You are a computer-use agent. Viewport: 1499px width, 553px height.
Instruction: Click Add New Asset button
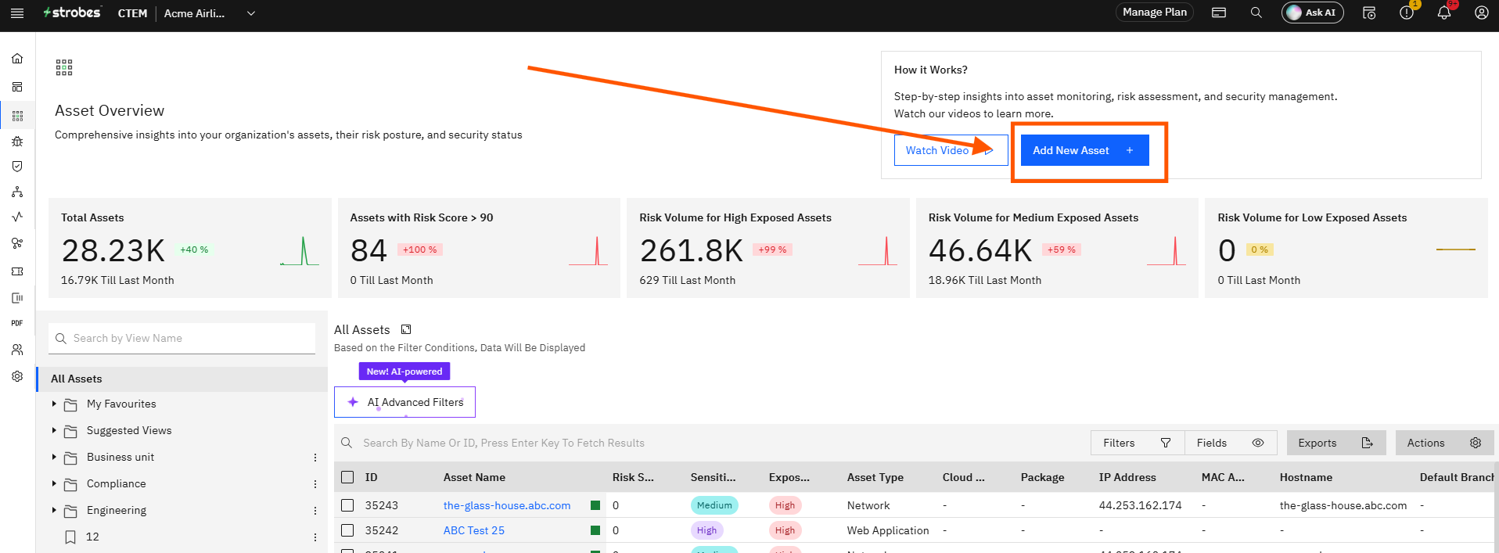click(x=1084, y=150)
